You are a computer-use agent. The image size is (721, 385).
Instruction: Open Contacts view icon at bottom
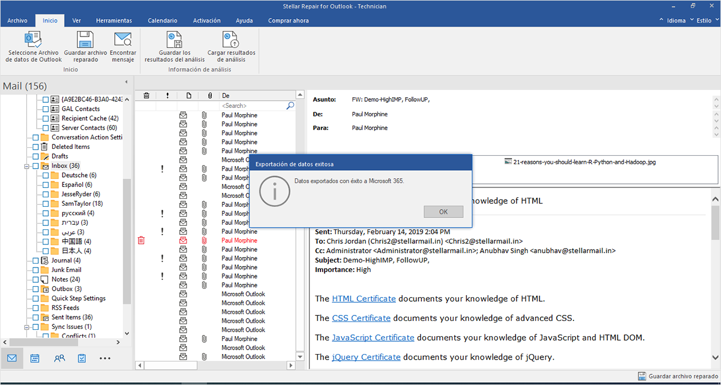click(59, 358)
